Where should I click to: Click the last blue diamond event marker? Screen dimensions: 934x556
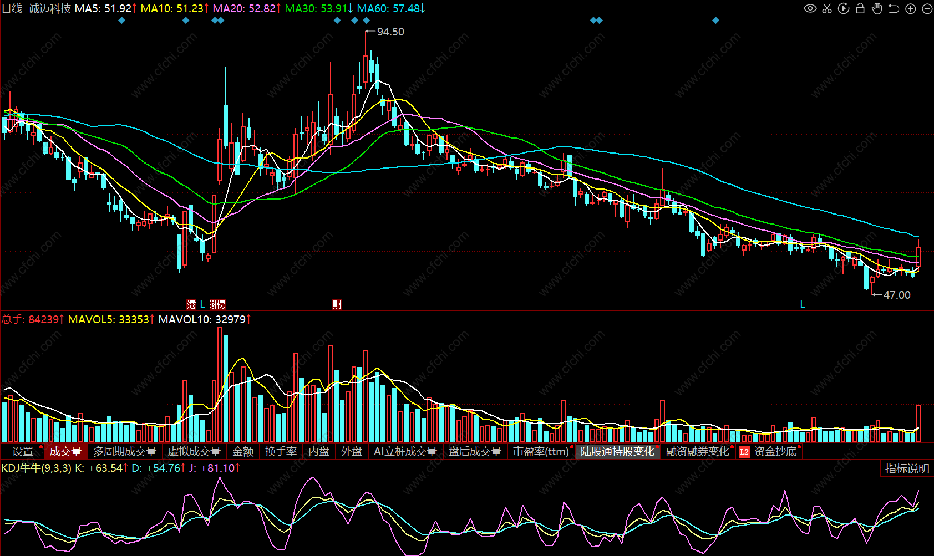click(715, 21)
